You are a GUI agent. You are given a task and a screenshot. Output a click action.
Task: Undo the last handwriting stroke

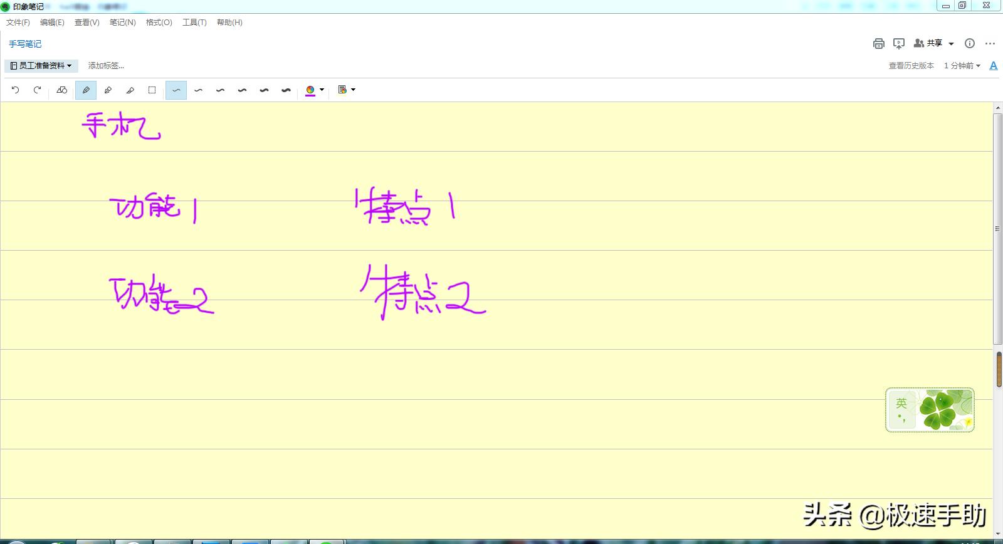click(16, 90)
